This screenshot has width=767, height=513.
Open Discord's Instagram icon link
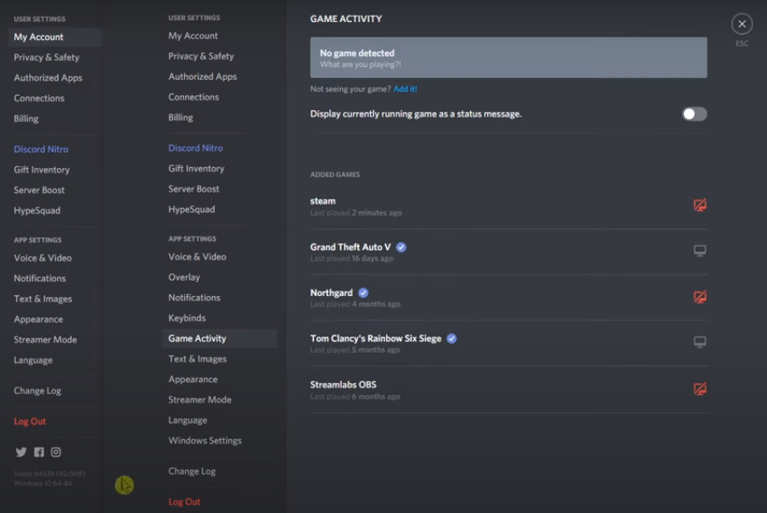point(56,452)
